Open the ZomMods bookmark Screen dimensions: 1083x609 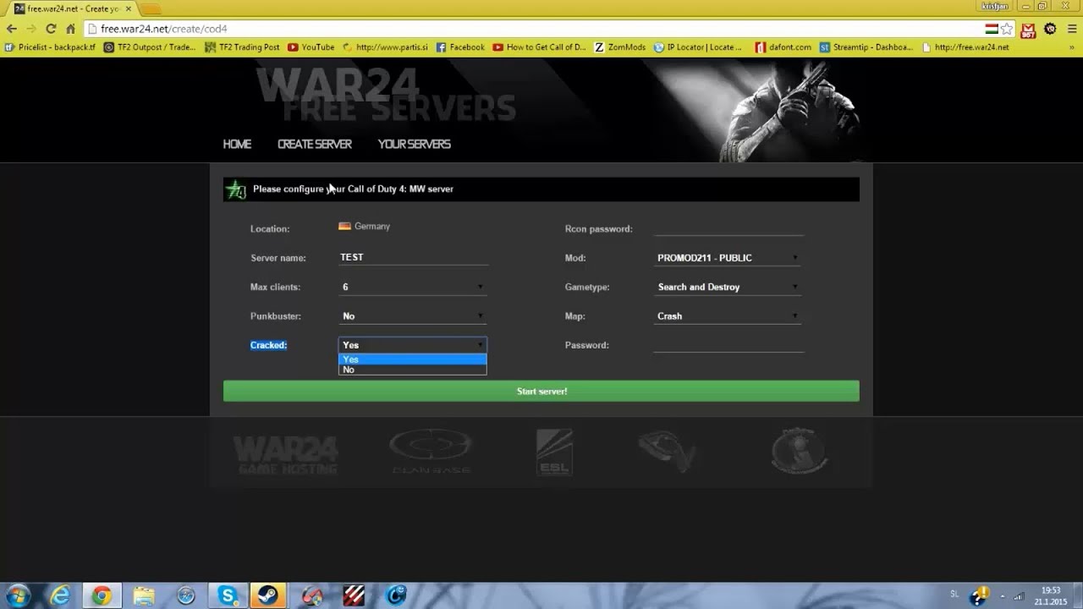[619, 47]
